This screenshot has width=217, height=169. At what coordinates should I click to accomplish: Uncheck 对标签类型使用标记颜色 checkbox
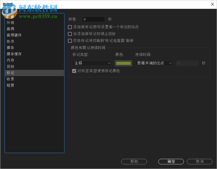coord(74,71)
